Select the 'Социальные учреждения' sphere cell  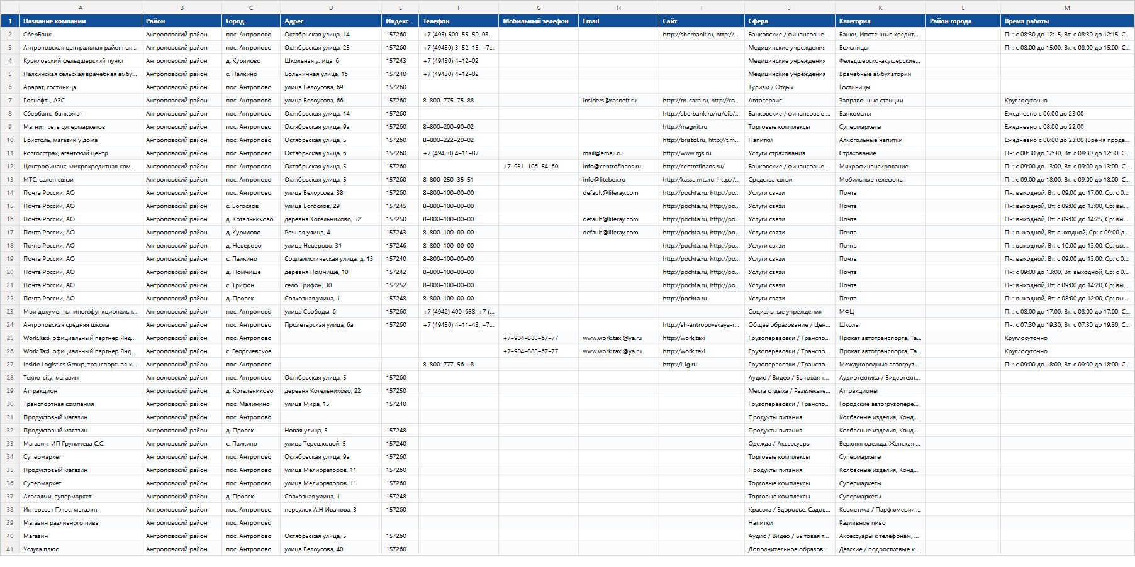click(790, 312)
